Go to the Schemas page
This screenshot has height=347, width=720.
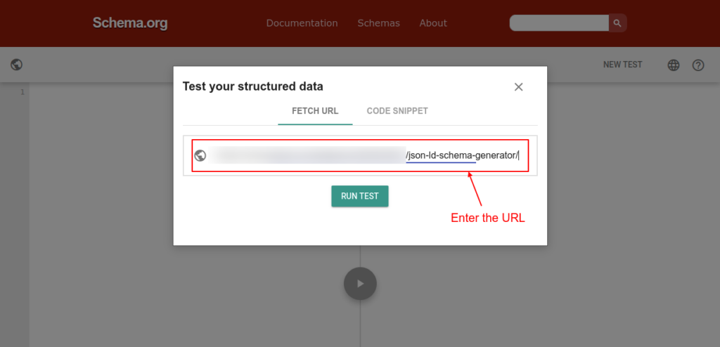coord(378,23)
